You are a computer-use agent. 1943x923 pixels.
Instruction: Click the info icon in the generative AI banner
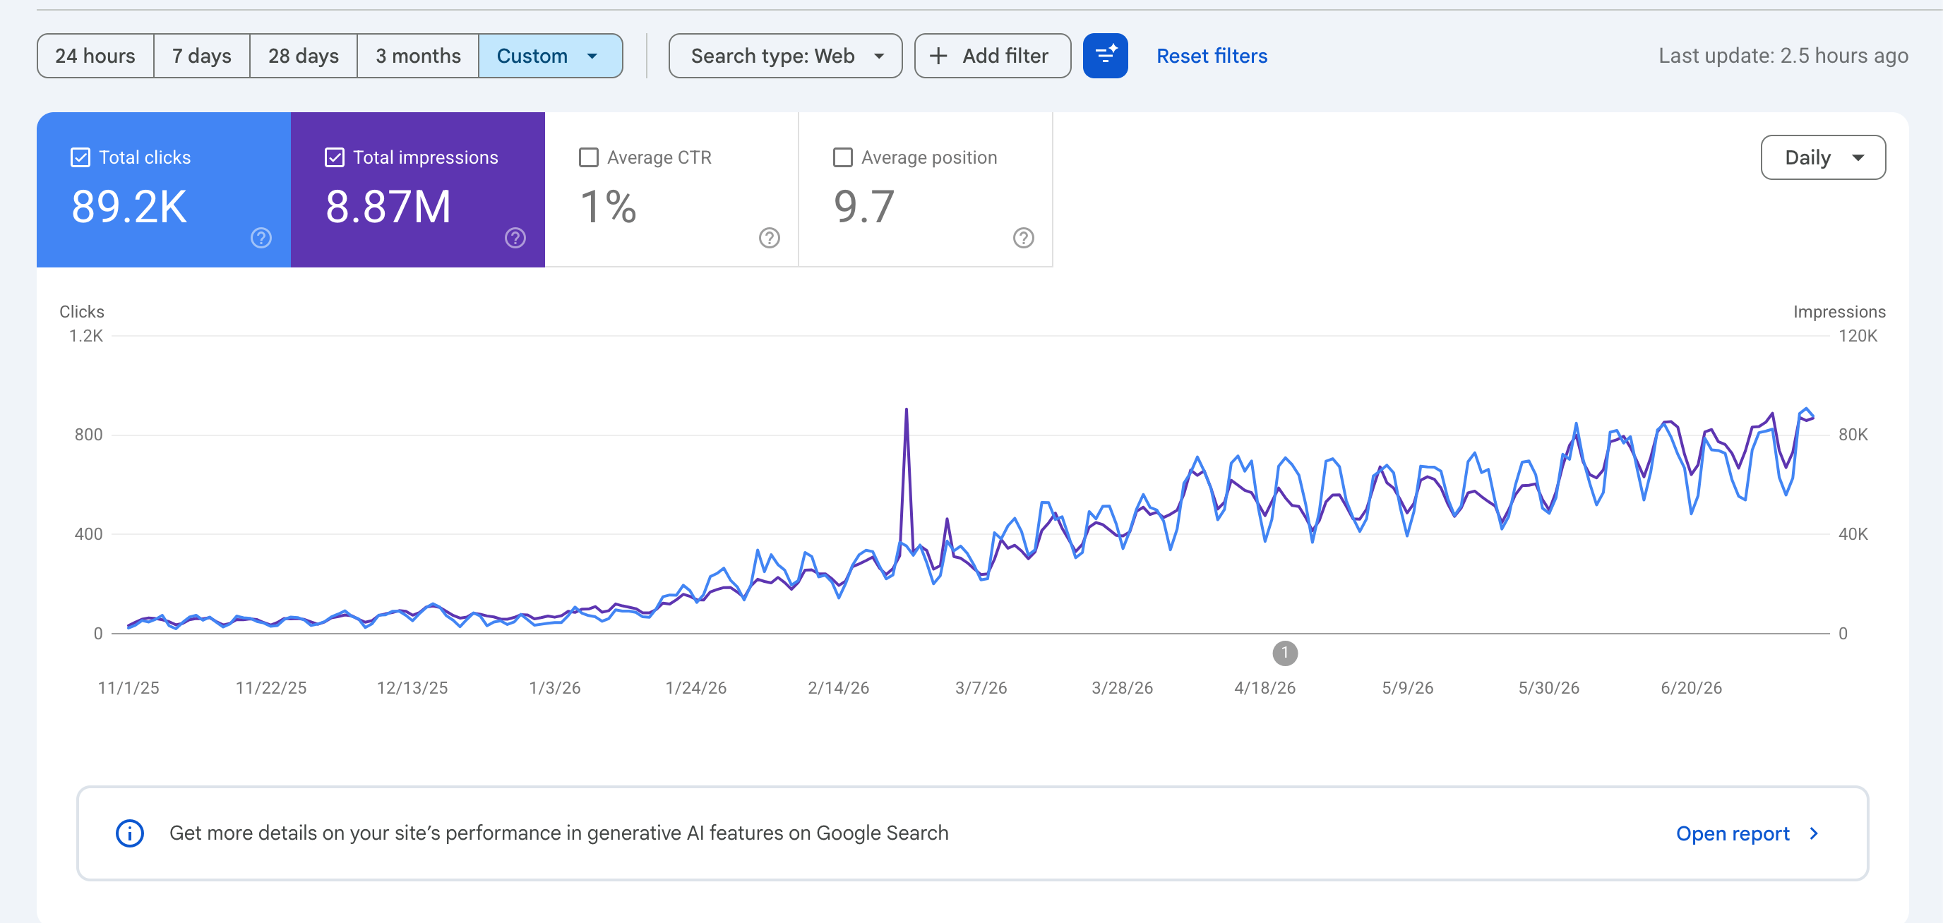click(x=130, y=833)
